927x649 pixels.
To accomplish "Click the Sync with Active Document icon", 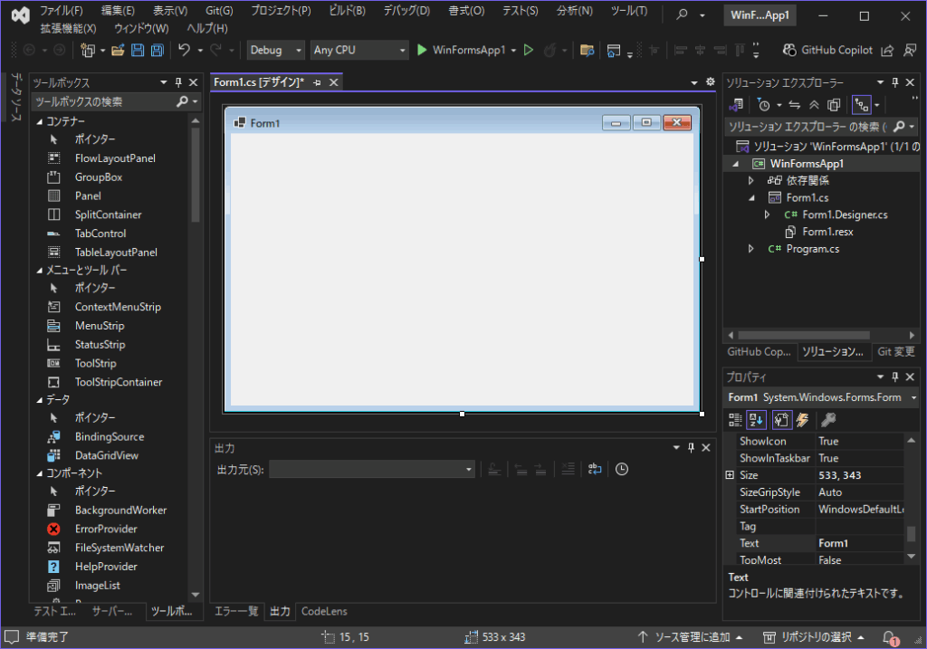I will coord(794,104).
